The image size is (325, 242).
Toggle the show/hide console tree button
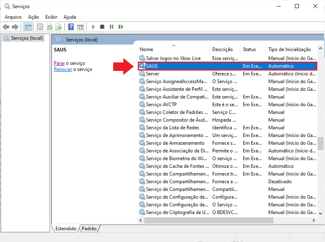pos(28,27)
